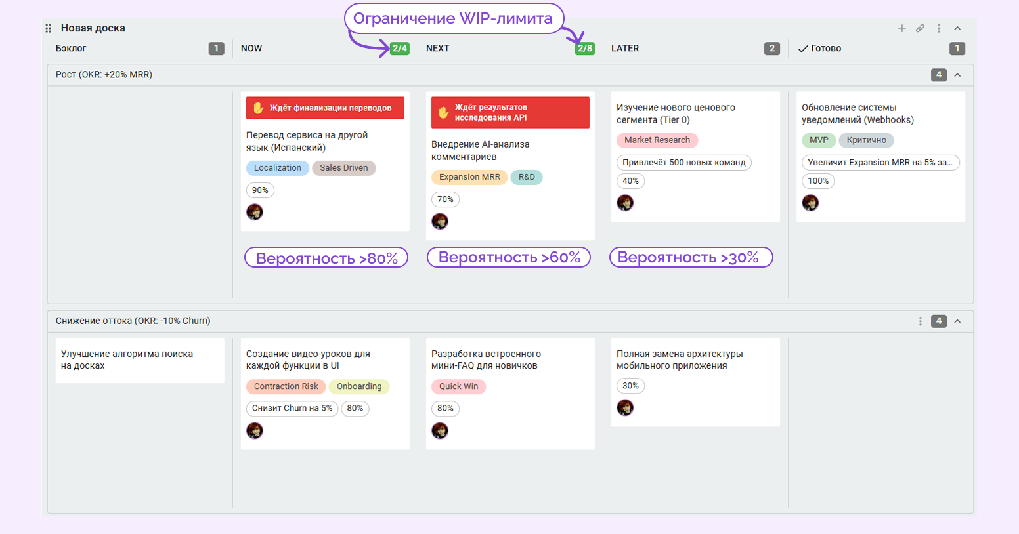Viewport: 1019px width, 534px height.
Task: Open the three-dot menu in the top right
Action: (x=940, y=28)
